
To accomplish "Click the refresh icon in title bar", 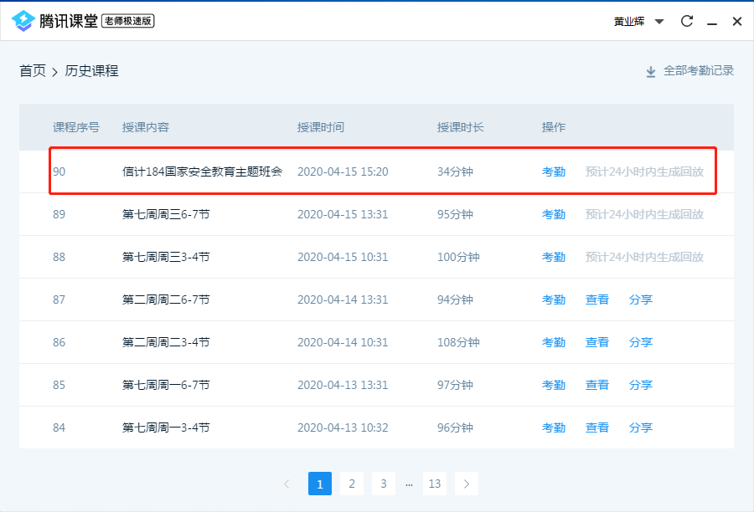I will (687, 21).
